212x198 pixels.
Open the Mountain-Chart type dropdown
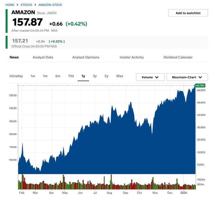[x=187, y=77]
